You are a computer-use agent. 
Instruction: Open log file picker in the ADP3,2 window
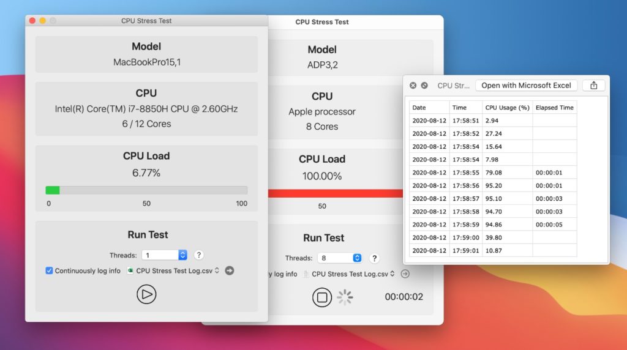[350, 274]
